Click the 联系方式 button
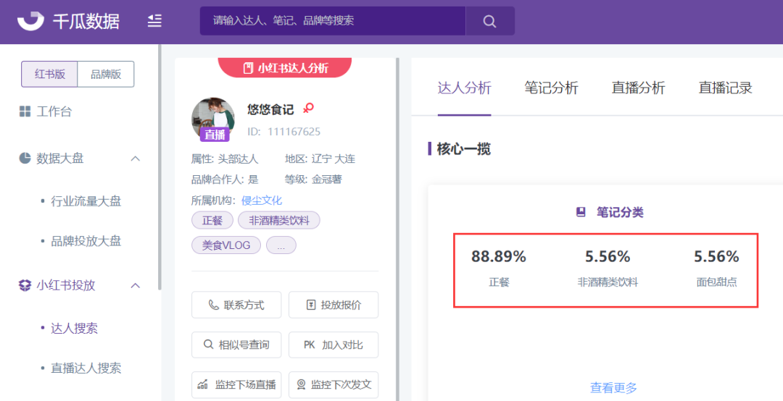Image resolution: width=783 pixels, height=401 pixels. (236, 305)
